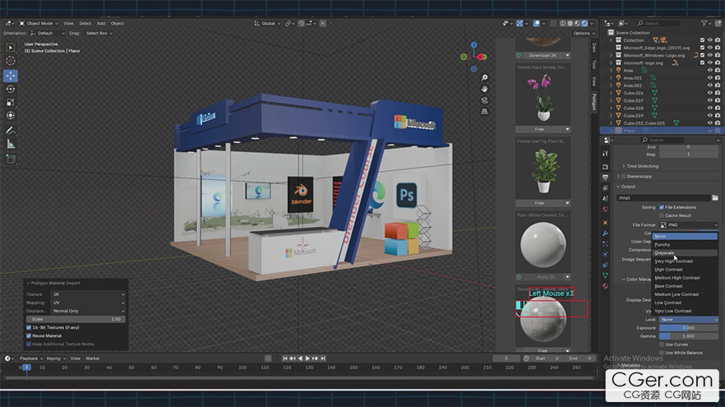
Task: Uncheck exclude checkbox for microsoft-logo.svg
Action: (x=702, y=62)
